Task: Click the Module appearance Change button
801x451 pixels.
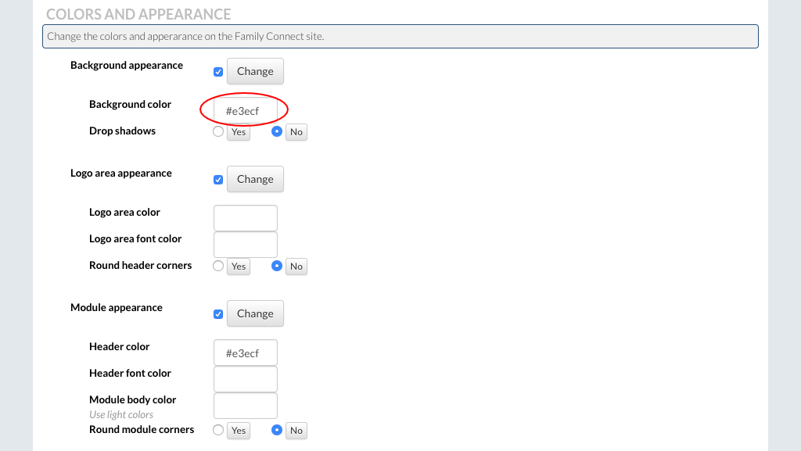Action: [x=255, y=313]
